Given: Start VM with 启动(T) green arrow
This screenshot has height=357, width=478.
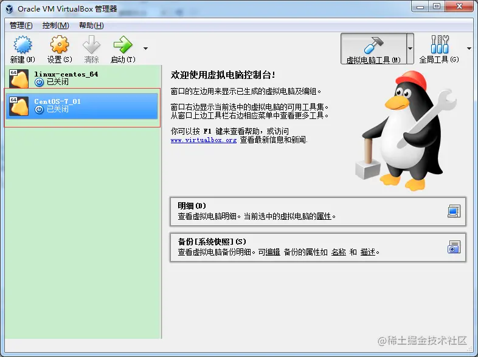Looking at the screenshot, I should tap(123, 45).
